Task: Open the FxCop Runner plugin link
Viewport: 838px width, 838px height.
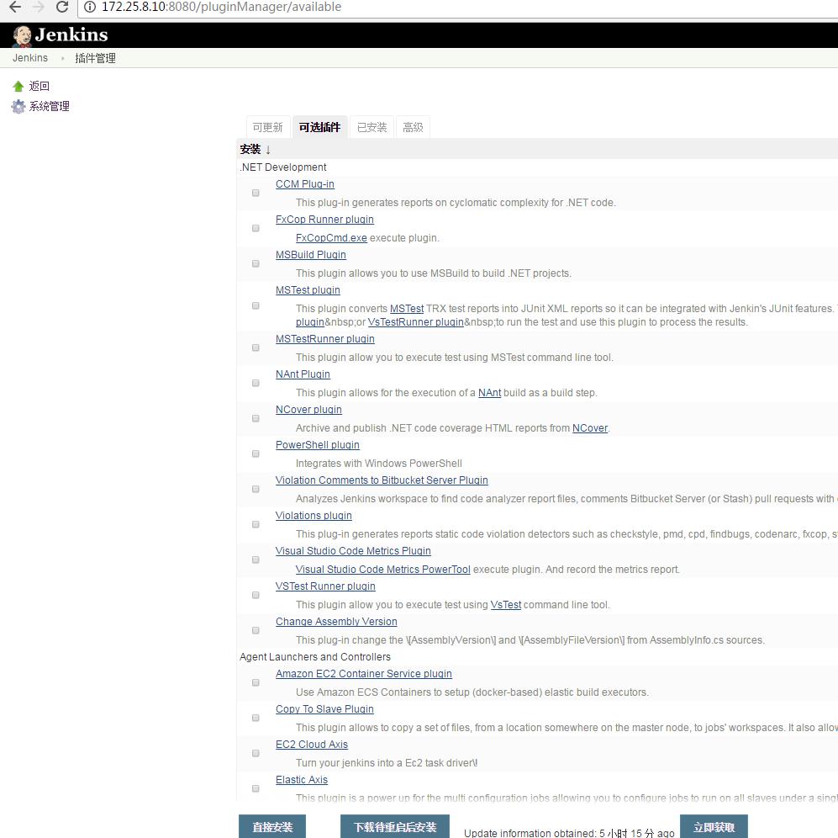Action: click(x=325, y=220)
